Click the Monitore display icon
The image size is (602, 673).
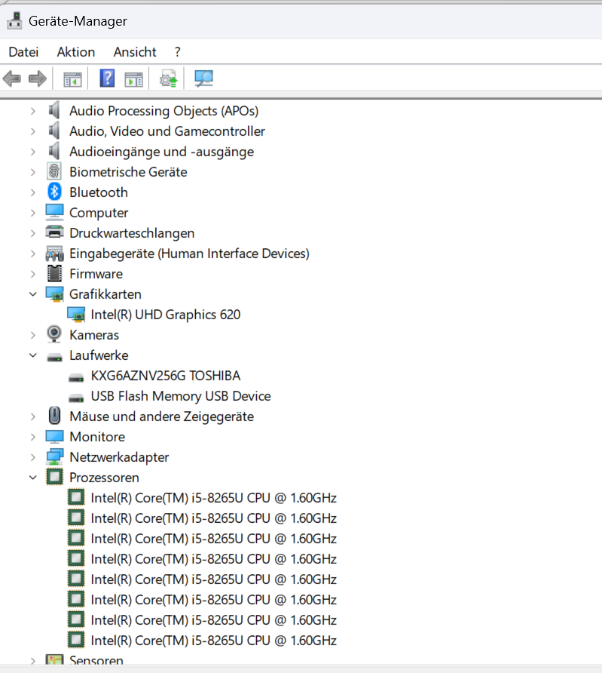54,437
